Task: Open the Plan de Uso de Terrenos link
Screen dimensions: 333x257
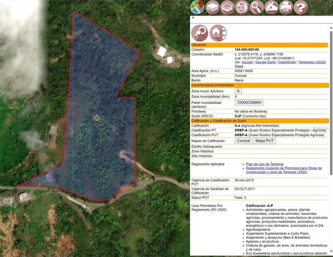Action: coord(265,164)
